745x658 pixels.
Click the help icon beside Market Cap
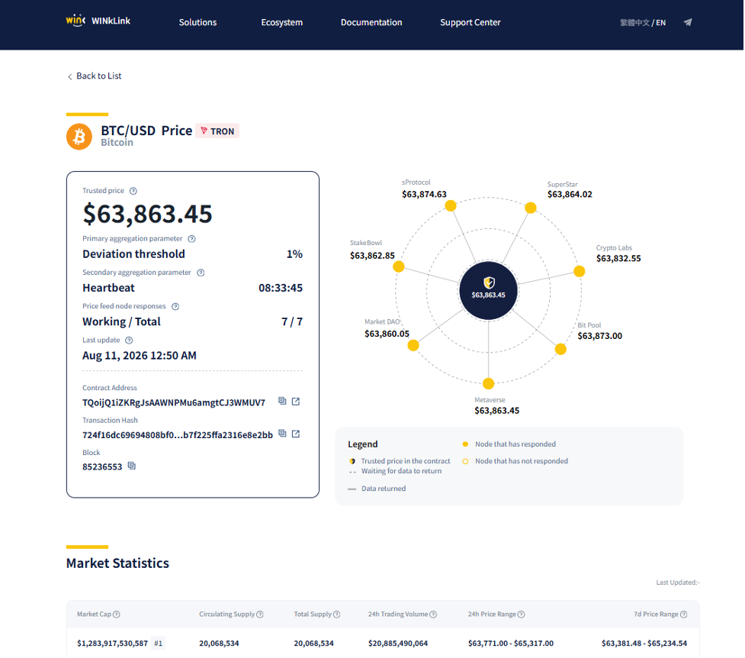coord(117,614)
